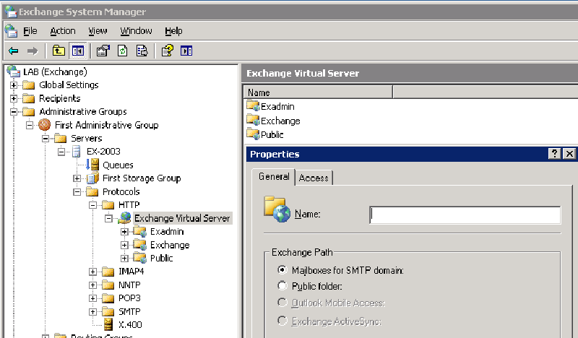
Task: Click the First Administrative Group globe icon
Action: pos(44,125)
